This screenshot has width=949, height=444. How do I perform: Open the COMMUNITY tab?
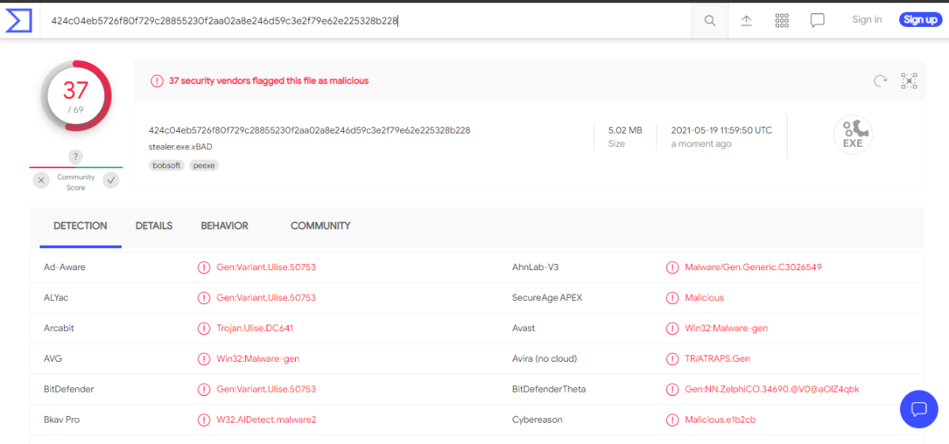pos(320,226)
